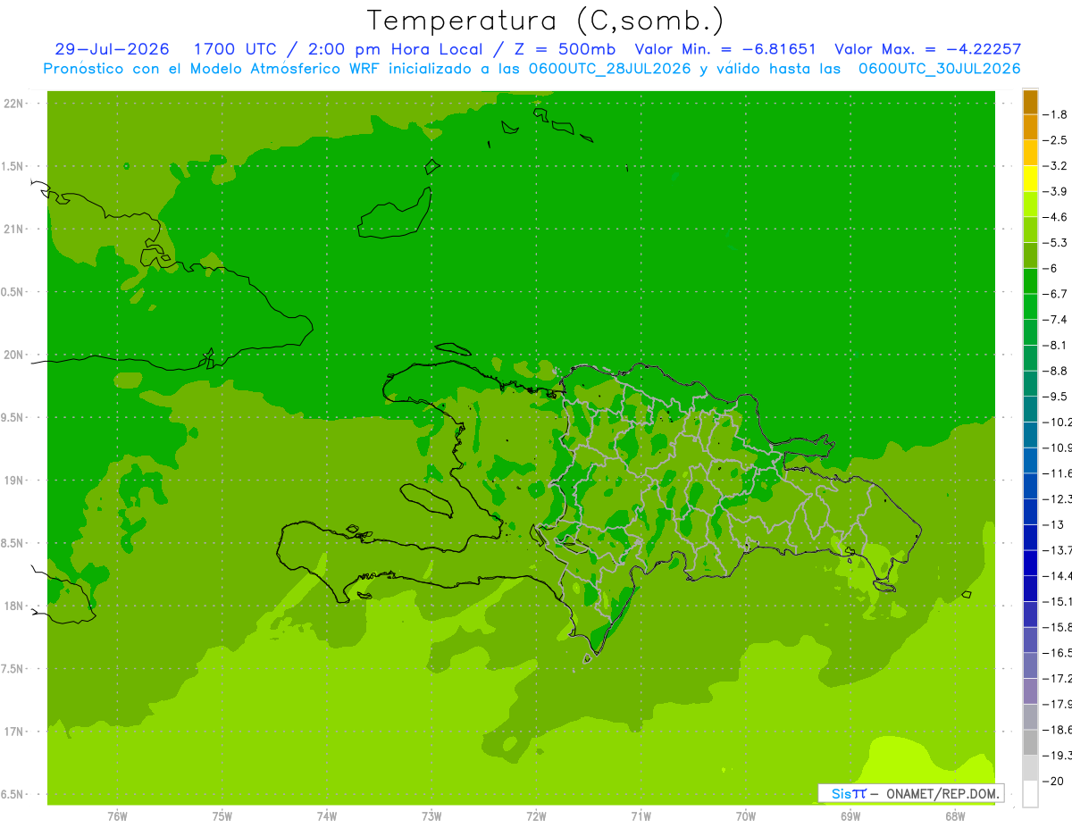
Task: Click the legend value '-5.3'
Action: pyautogui.click(x=1056, y=242)
